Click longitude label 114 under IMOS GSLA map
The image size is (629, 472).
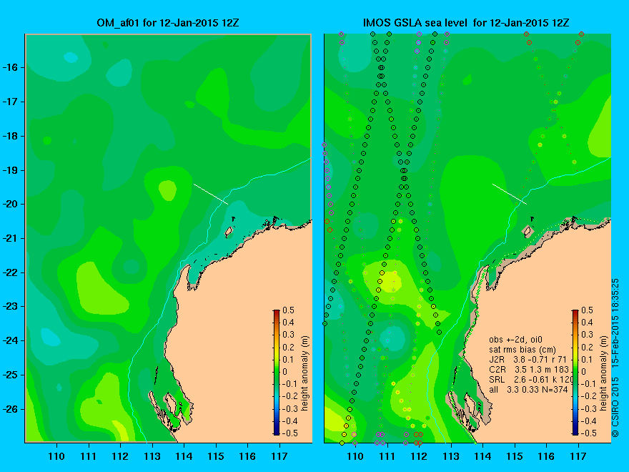click(x=482, y=456)
